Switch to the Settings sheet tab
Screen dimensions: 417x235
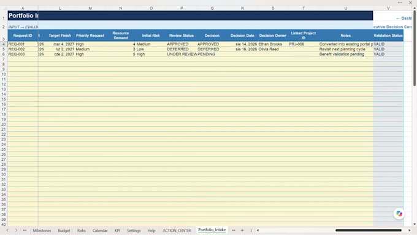pyautogui.click(x=134, y=231)
